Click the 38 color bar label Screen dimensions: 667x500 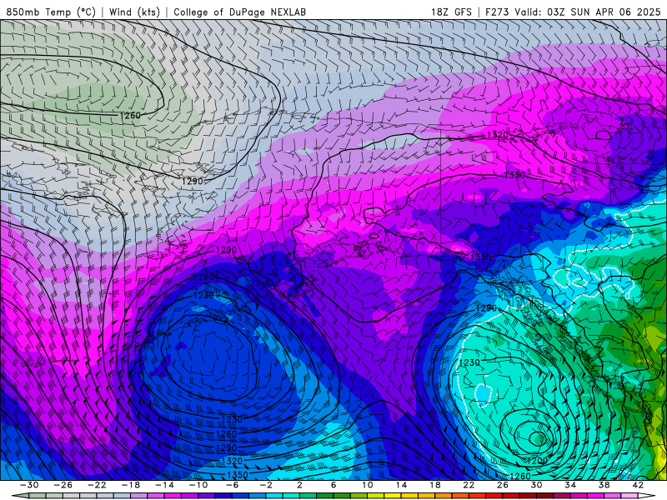pos(604,485)
